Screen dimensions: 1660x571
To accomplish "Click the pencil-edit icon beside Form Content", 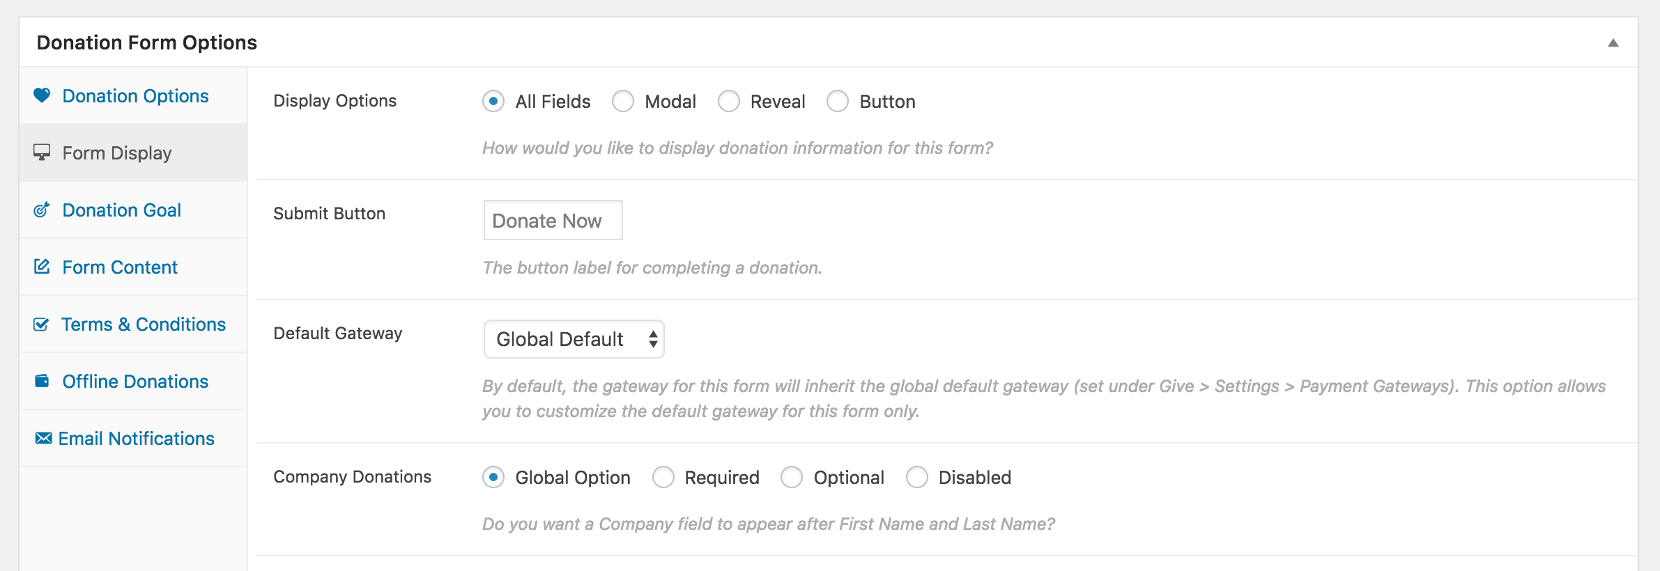I will (x=42, y=267).
